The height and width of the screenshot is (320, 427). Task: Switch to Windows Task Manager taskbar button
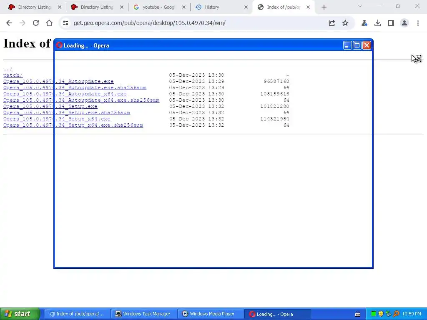tap(144, 314)
